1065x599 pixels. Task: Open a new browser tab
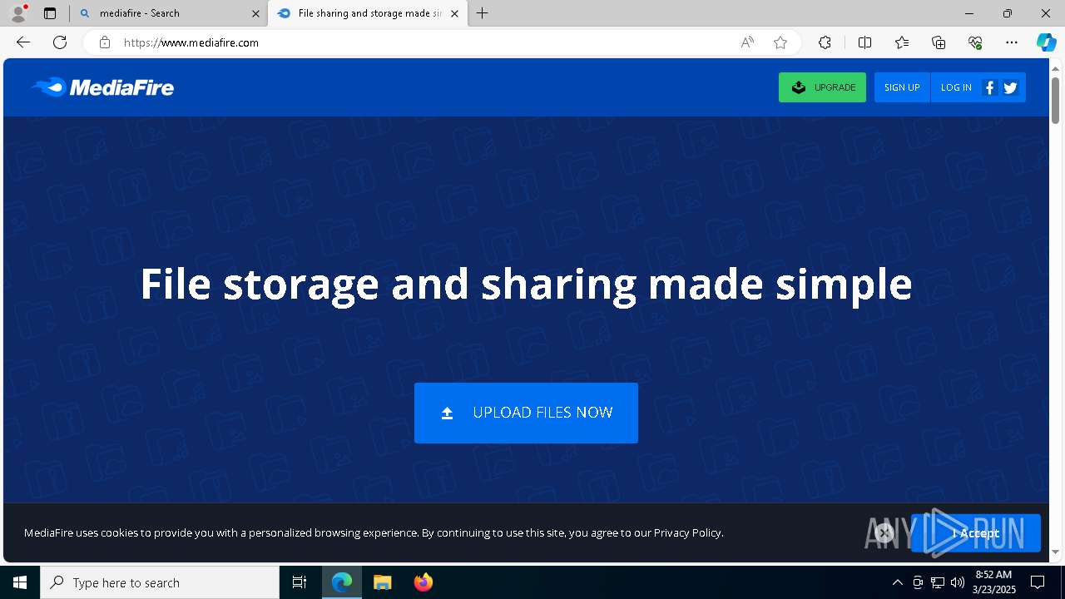[x=482, y=13]
